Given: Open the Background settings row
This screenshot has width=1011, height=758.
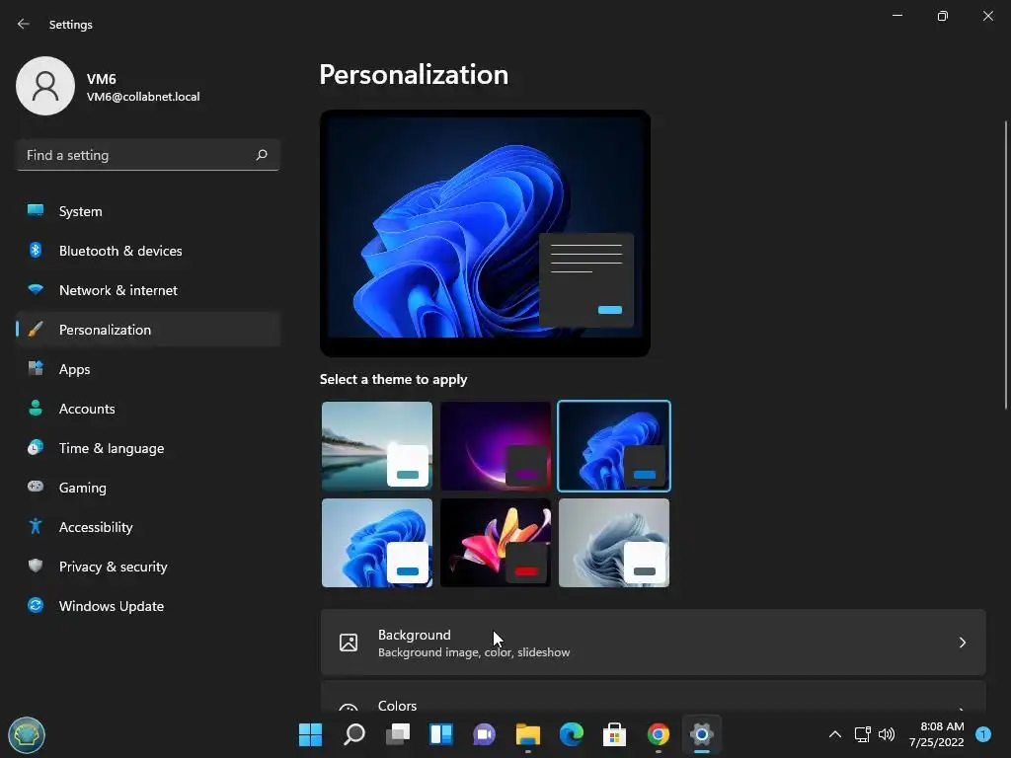Looking at the screenshot, I should (x=654, y=643).
